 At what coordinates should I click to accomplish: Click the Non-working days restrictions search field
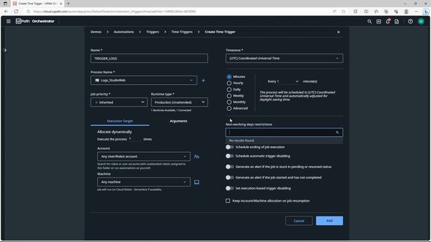coord(284,132)
